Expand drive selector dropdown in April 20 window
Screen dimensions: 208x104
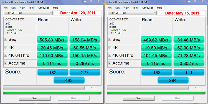(28, 13)
